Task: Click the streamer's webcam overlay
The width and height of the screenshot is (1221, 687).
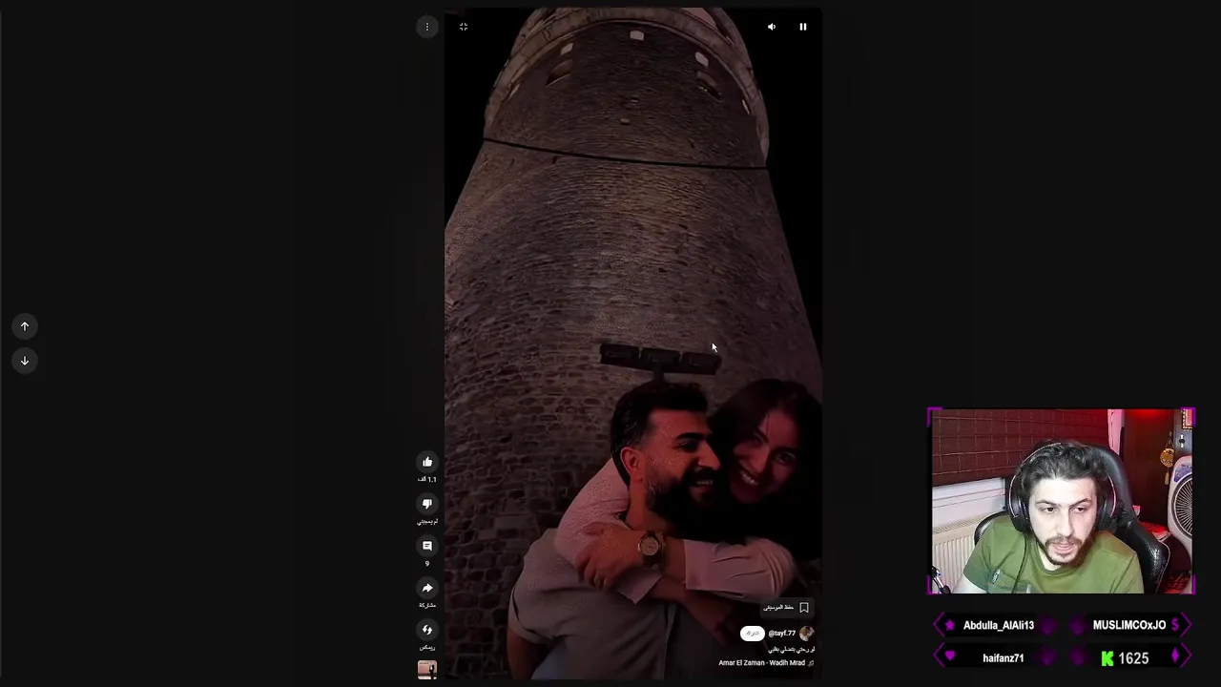Action: coord(1062,502)
